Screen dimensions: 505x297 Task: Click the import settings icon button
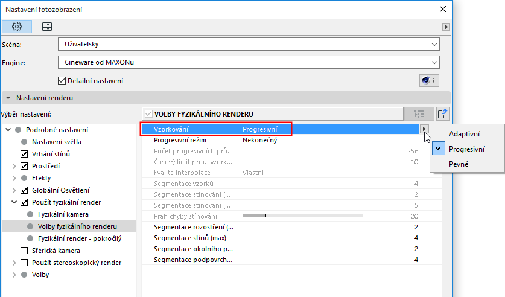443,114
